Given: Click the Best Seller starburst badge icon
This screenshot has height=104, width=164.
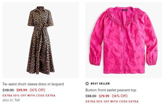Looking at the screenshot, I should (x=87, y=83).
